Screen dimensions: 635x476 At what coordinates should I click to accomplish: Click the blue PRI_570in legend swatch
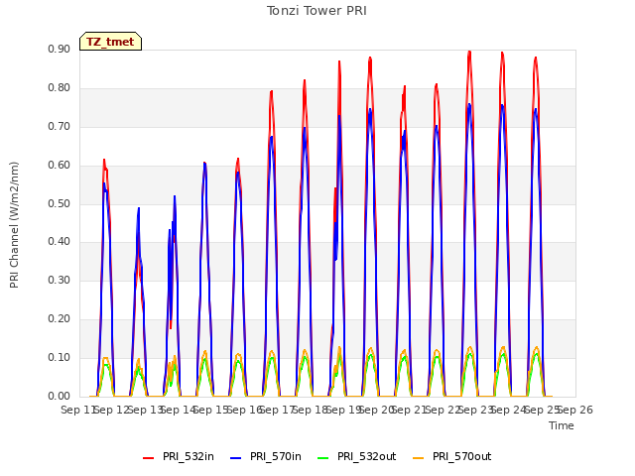pos(236,458)
